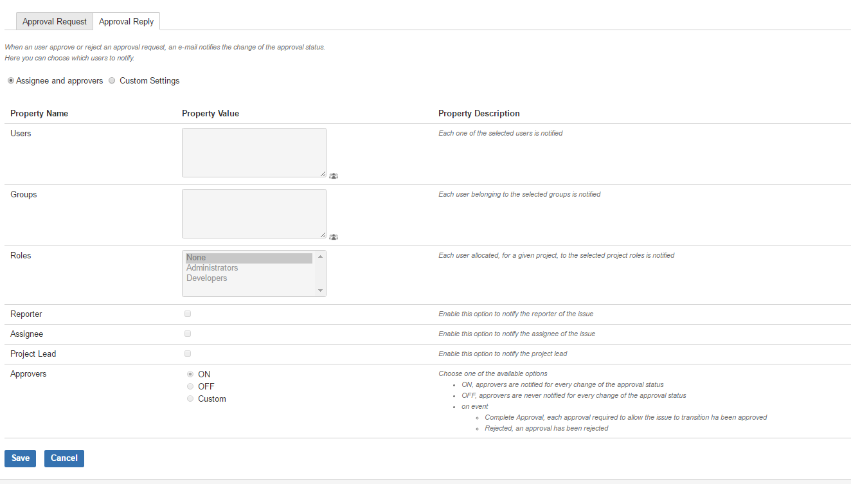
Task: Click inside the Users text area
Action: (254, 152)
